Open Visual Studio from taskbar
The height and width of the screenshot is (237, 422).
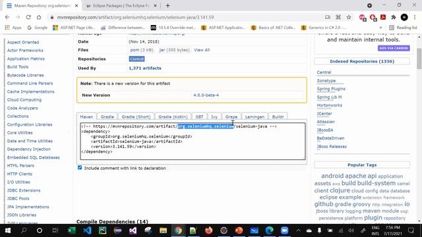tap(133, 230)
